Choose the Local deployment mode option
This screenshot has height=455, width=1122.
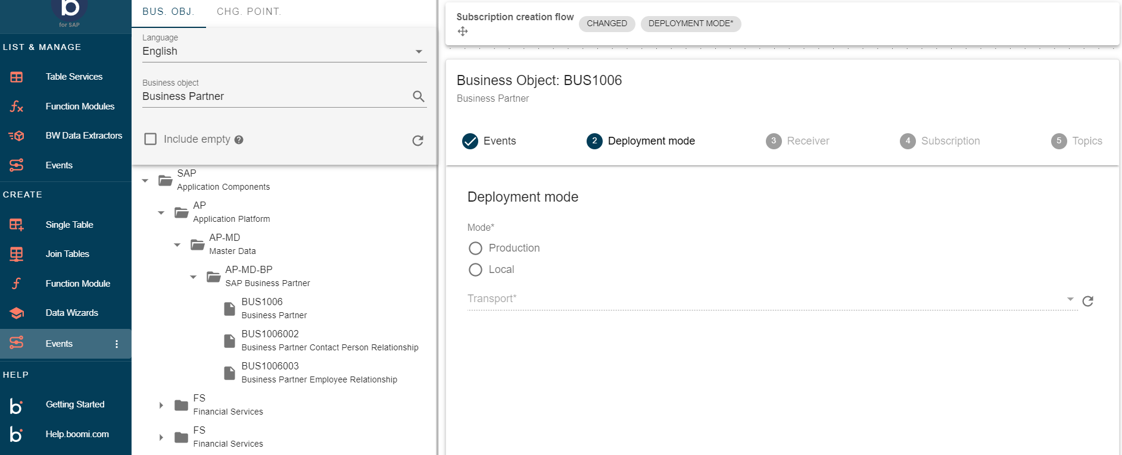[475, 270]
